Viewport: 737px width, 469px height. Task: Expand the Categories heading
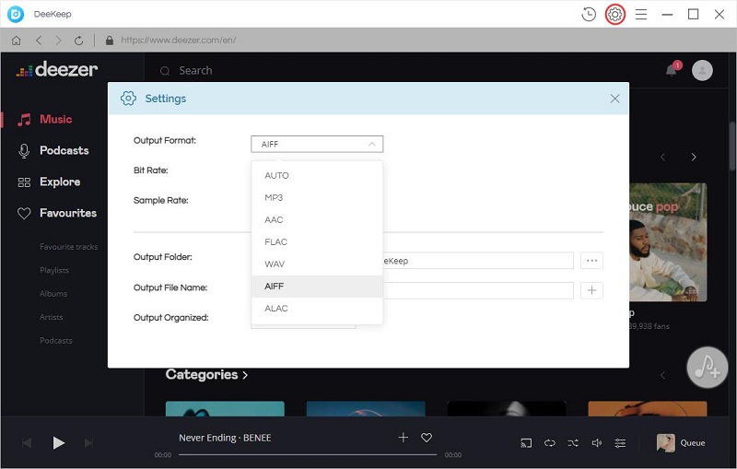click(206, 374)
